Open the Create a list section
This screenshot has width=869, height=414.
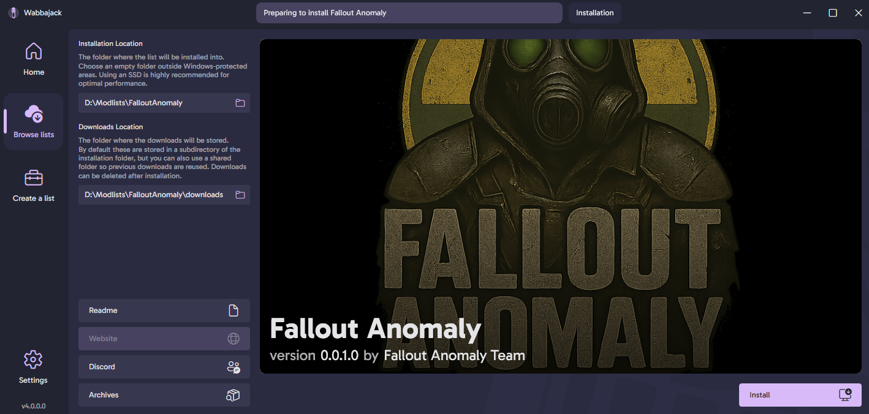pyautogui.click(x=34, y=186)
